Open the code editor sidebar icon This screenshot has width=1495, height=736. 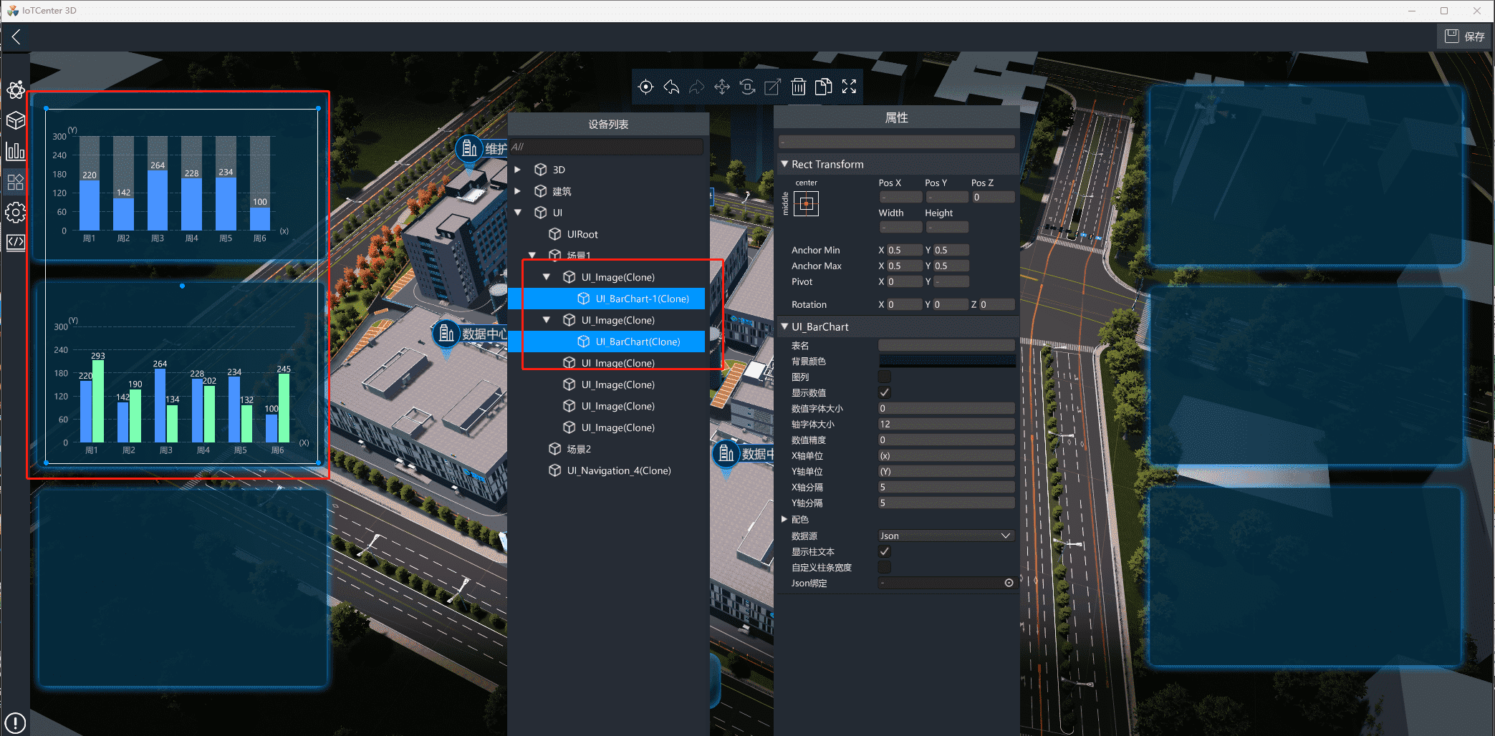(x=15, y=242)
